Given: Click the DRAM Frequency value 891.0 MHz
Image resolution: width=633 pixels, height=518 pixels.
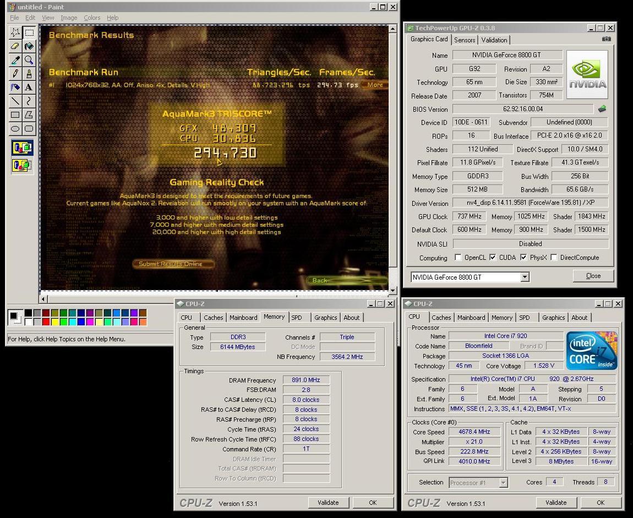Looking at the screenshot, I should click(306, 380).
